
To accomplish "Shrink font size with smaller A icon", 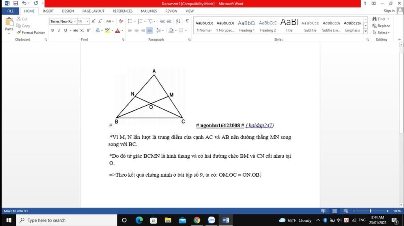I will (x=100, y=21).
